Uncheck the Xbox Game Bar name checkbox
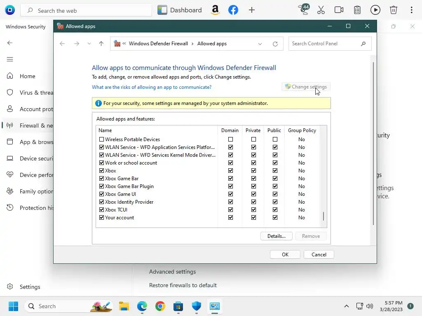 101,179
